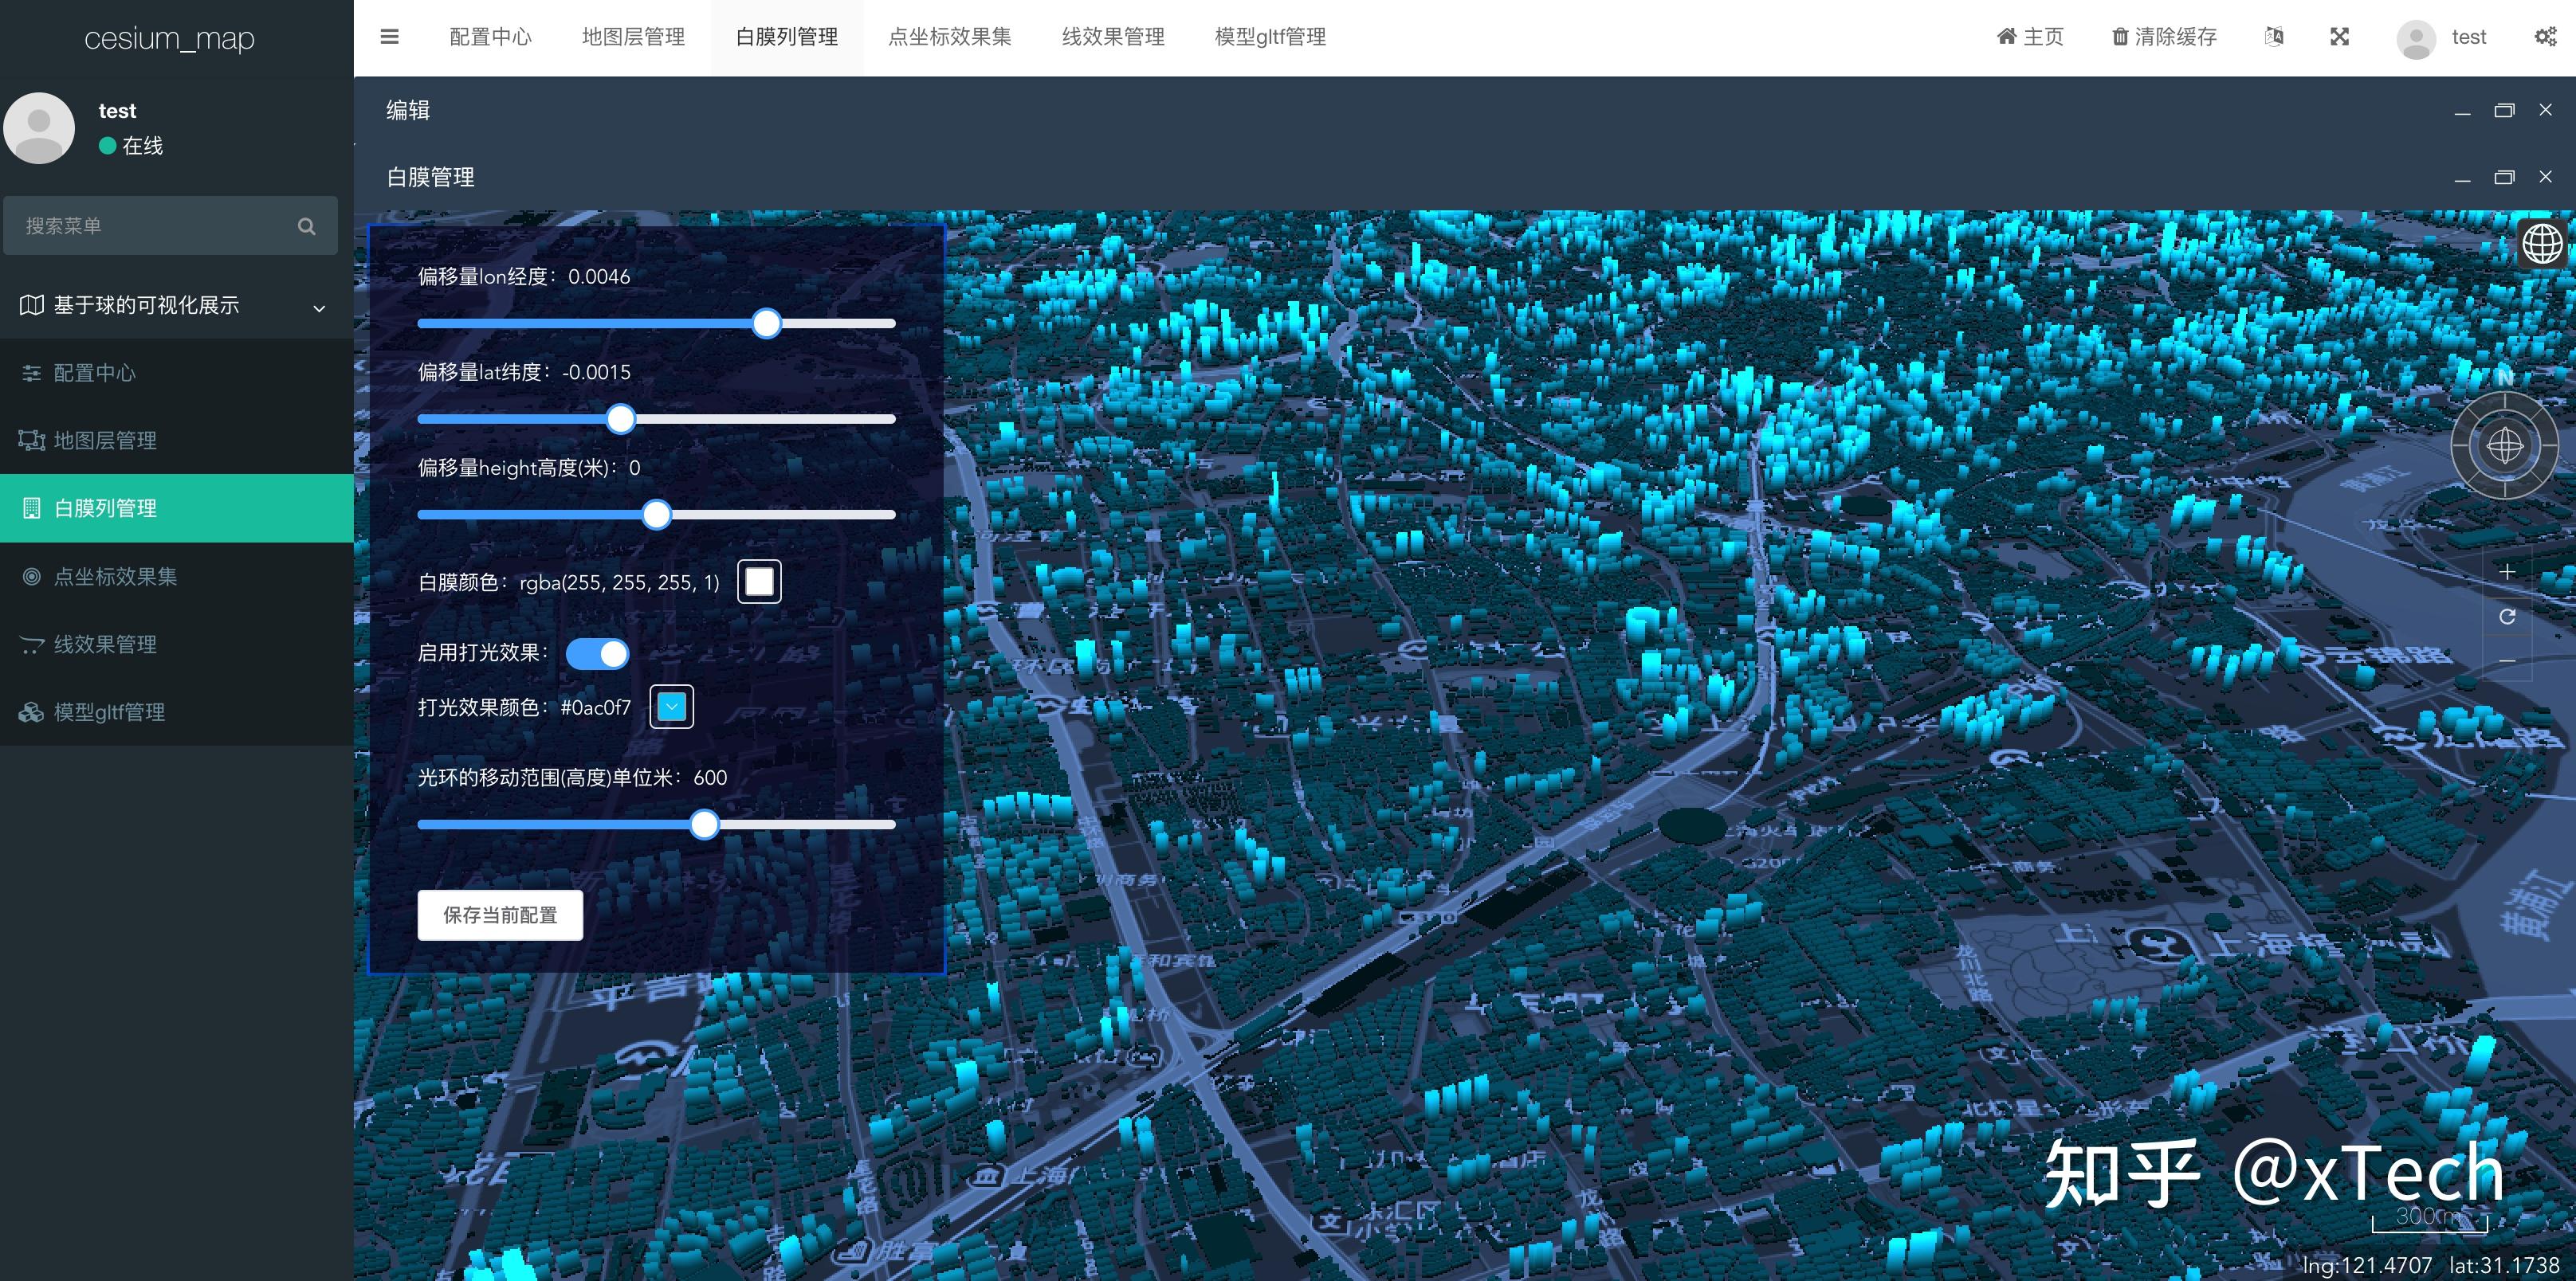Open settings gears icon in header

2545,37
